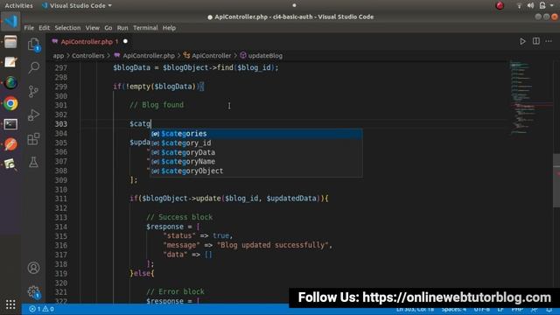The width and height of the screenshot is (560, 315).
Task: Open the system menu arrow in top bar
Action: tap(552, 5)
